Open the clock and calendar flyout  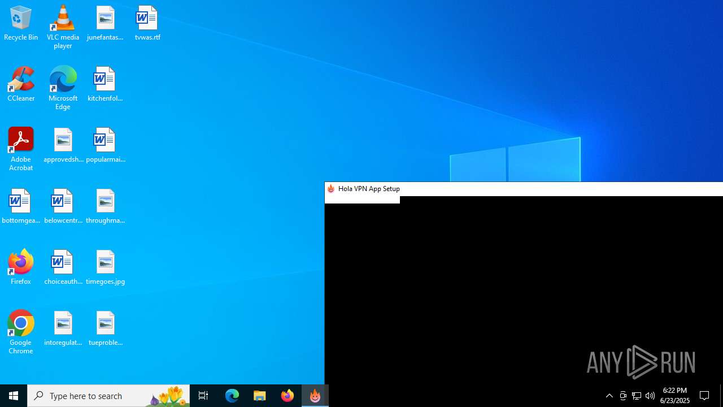[x=675, y=396]
